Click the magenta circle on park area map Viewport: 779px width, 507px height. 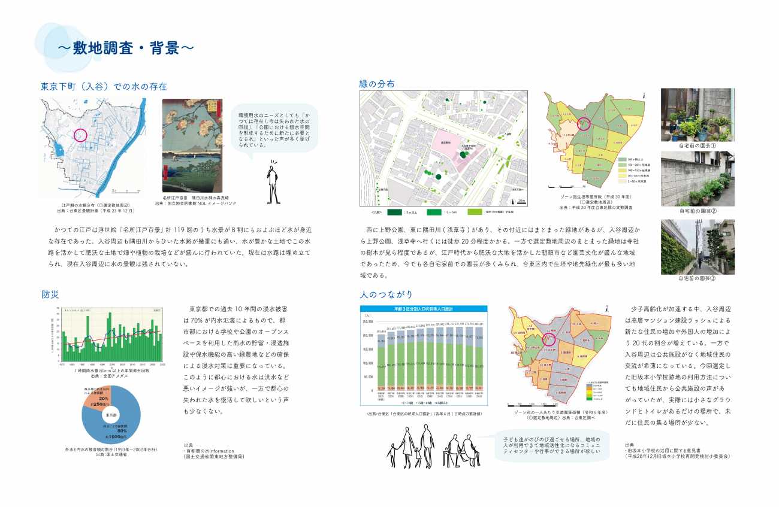coord(547,340)
